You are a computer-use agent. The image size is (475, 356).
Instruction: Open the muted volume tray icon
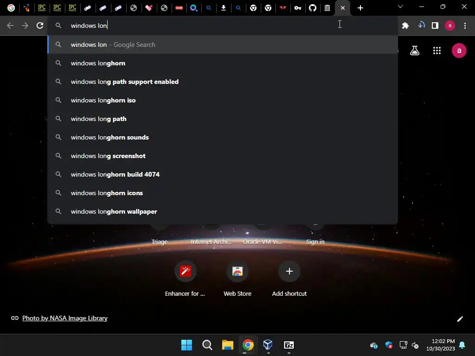(x=415, y=345)
